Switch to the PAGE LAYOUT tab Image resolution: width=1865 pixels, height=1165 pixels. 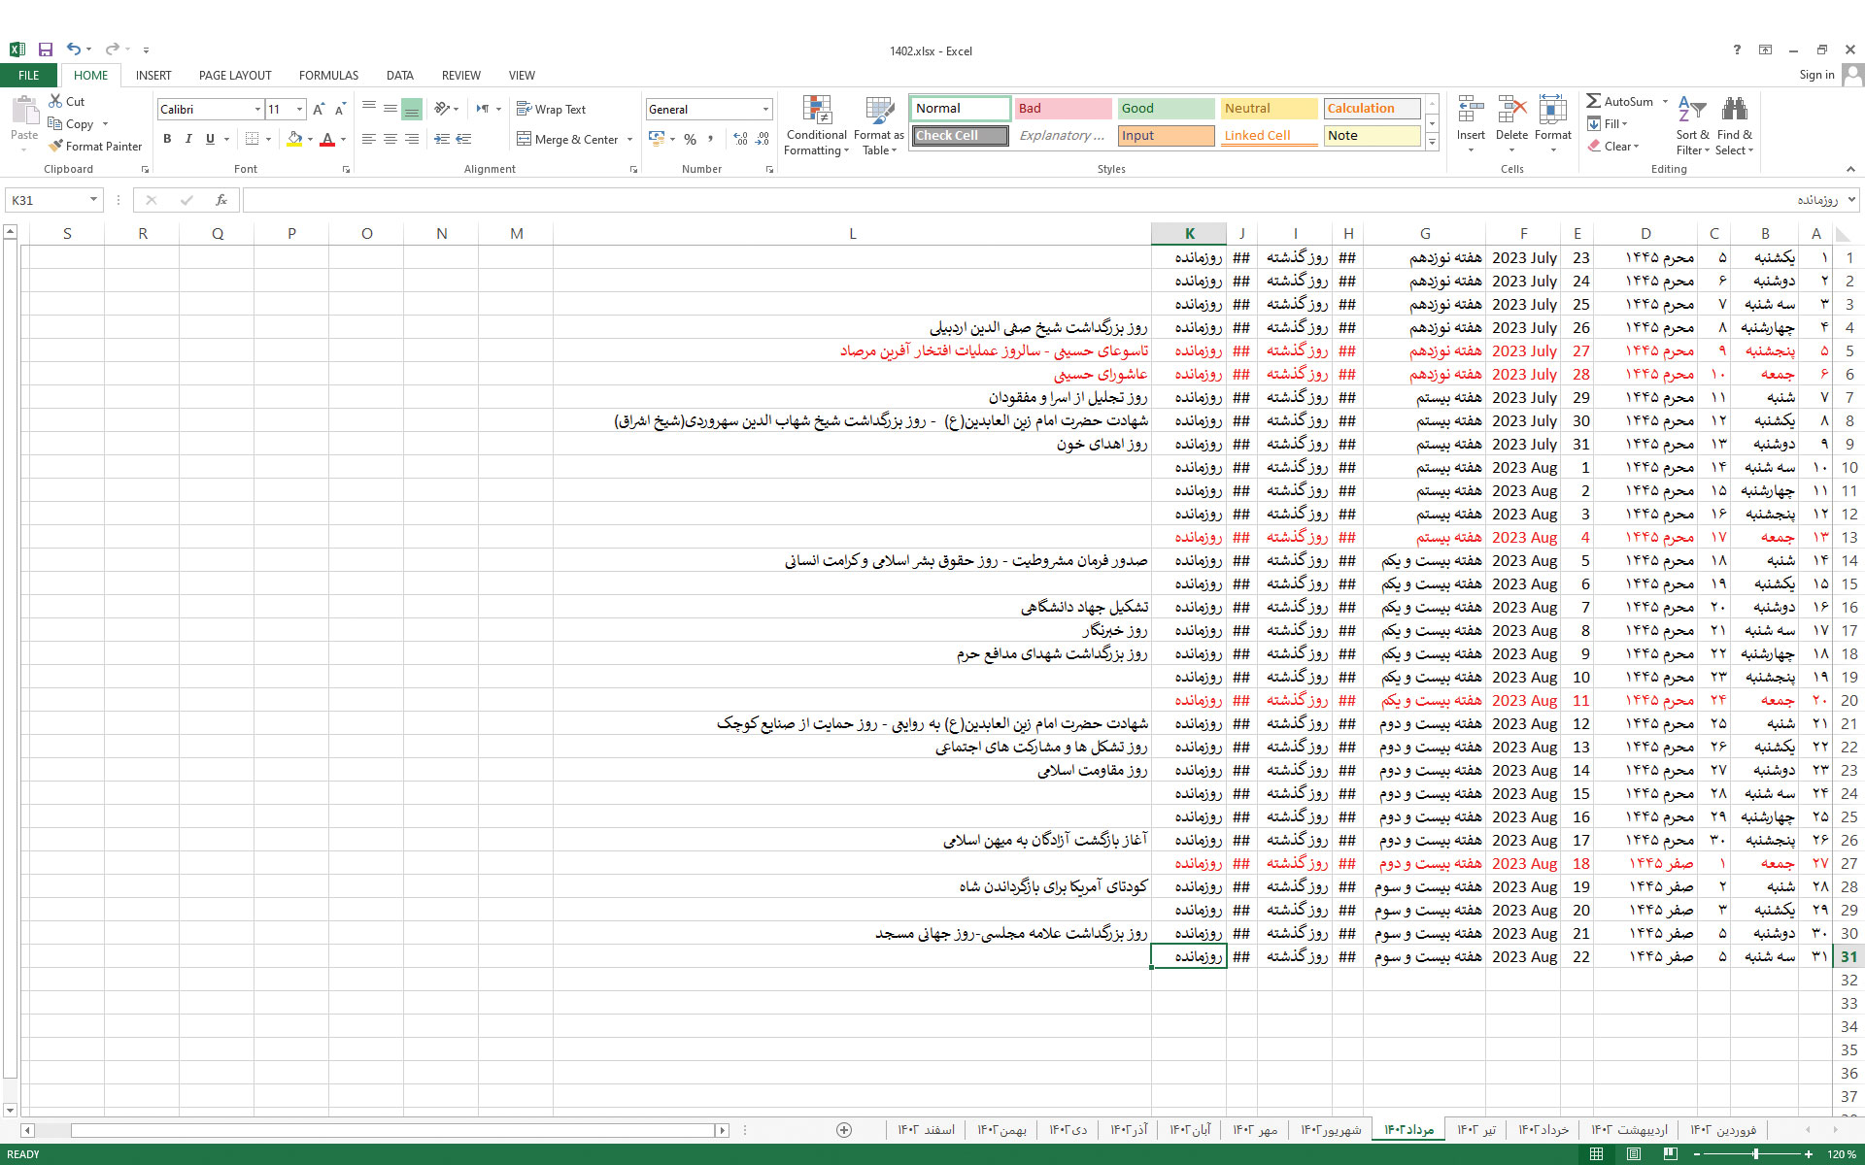coord(235,75)
